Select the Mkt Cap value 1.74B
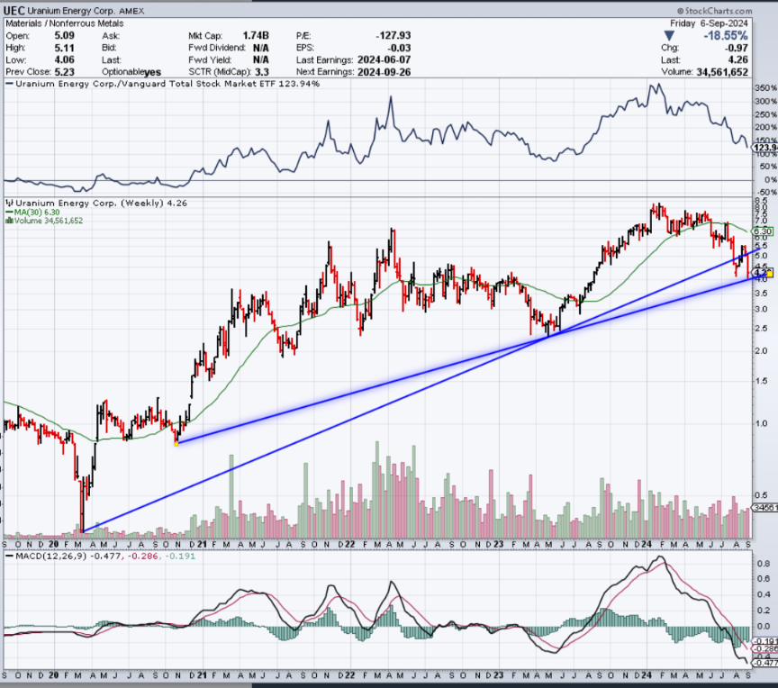Viewport: 778px width, 688px height. (x=256, y=36)
